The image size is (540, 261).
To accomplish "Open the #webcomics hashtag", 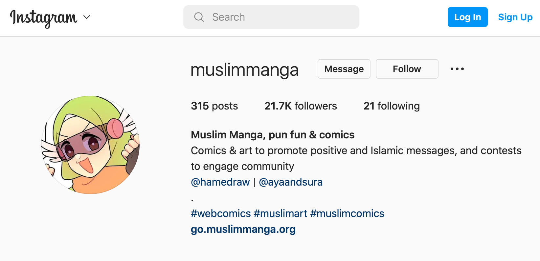I will coord(221,213).
